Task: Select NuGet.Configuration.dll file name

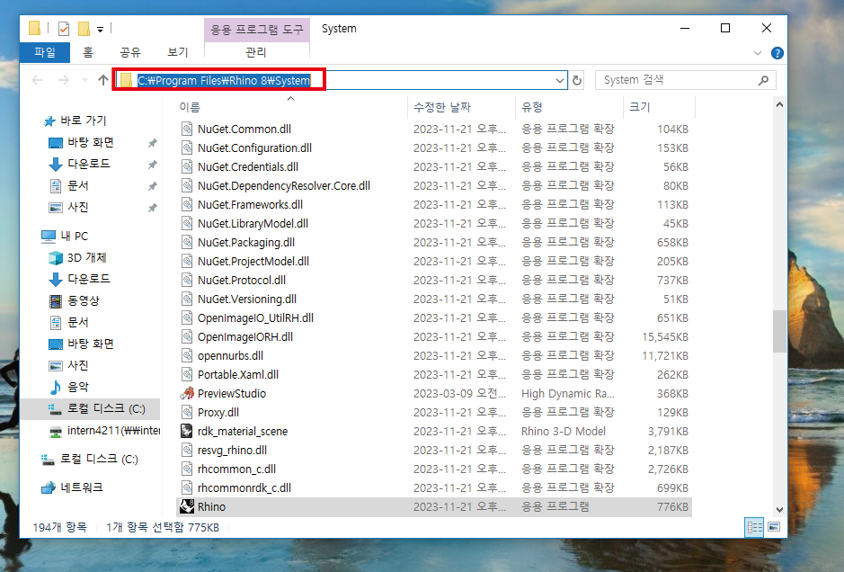Action: point(254,148)
